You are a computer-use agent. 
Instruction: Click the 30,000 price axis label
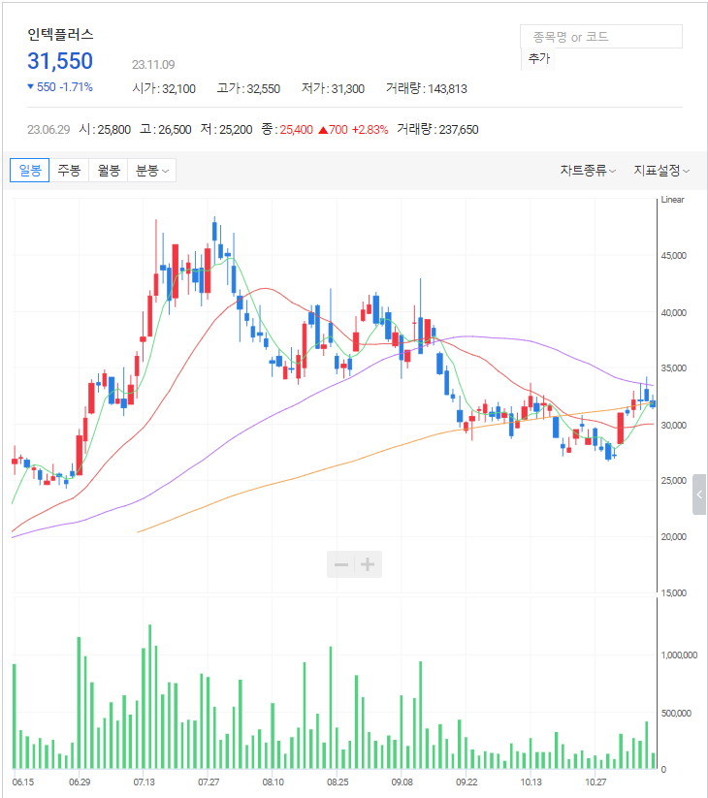pyautogui.click(x=674, y=425)
